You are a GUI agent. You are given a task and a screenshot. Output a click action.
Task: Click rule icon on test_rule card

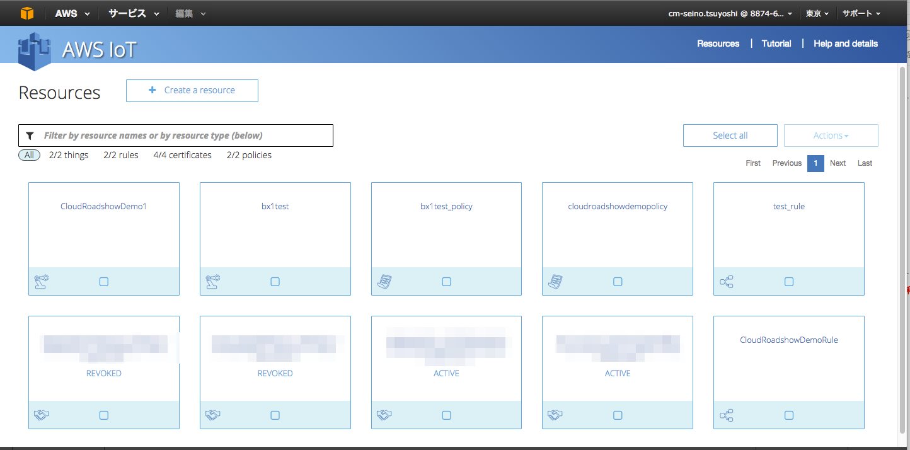pos(727,282)
